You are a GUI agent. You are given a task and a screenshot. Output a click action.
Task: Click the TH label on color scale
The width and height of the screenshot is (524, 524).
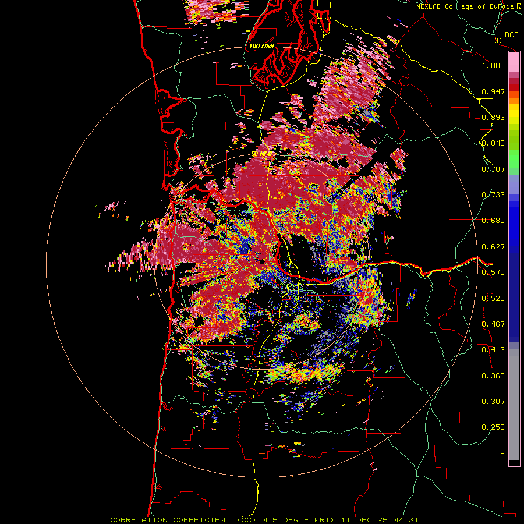(x=500, y=454)
